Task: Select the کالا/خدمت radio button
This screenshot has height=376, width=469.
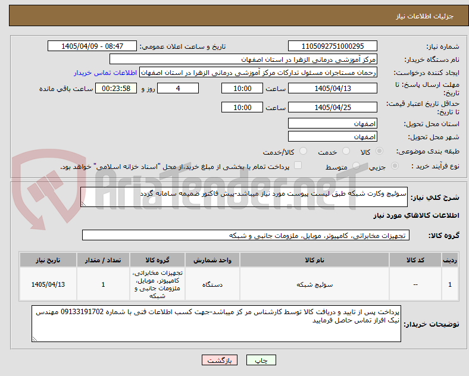Action: (x=303, y=151)
